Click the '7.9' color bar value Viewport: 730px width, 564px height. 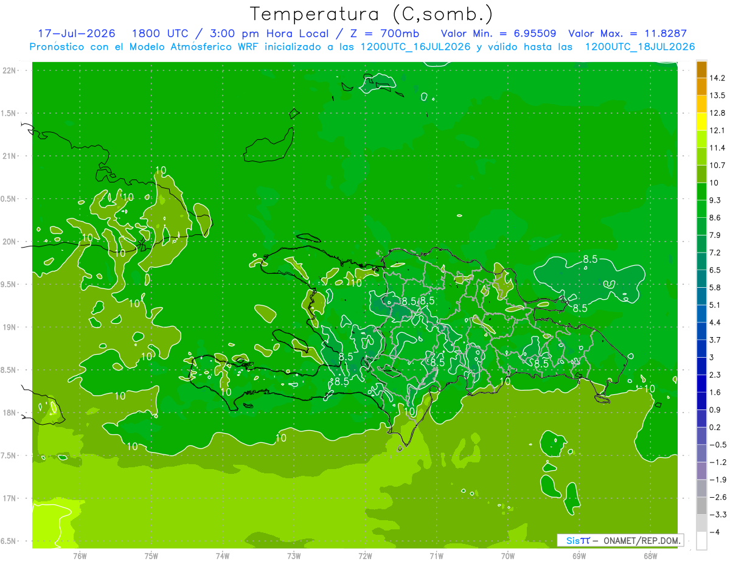coord(715,235)
